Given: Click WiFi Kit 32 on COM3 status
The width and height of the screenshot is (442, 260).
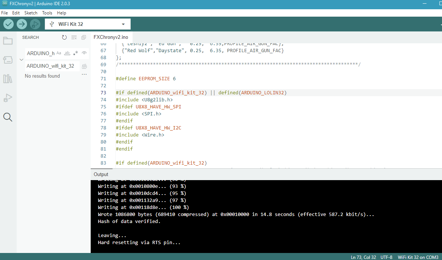Looking at the screenshot, I should click(x=418, y=257).
